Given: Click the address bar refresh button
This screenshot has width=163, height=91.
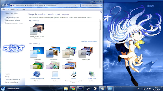Looking at the screenshot, I should pyautogui.click(x=78, y=6).
